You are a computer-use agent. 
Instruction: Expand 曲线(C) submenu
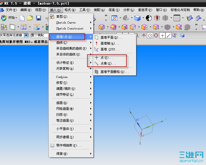click(x=71, y=43)
